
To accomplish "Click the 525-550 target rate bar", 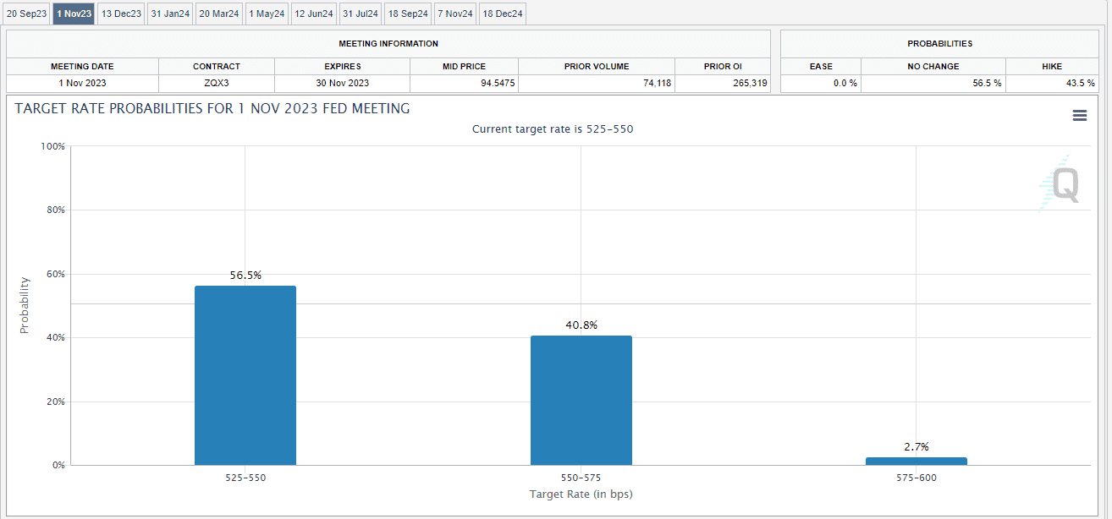I will 245,375.
